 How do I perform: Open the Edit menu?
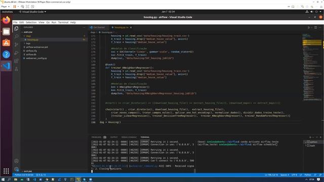21,22
